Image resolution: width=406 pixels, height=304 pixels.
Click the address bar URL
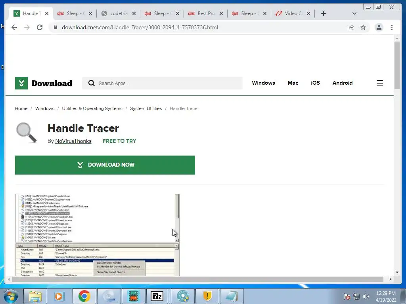pos(140,27)
